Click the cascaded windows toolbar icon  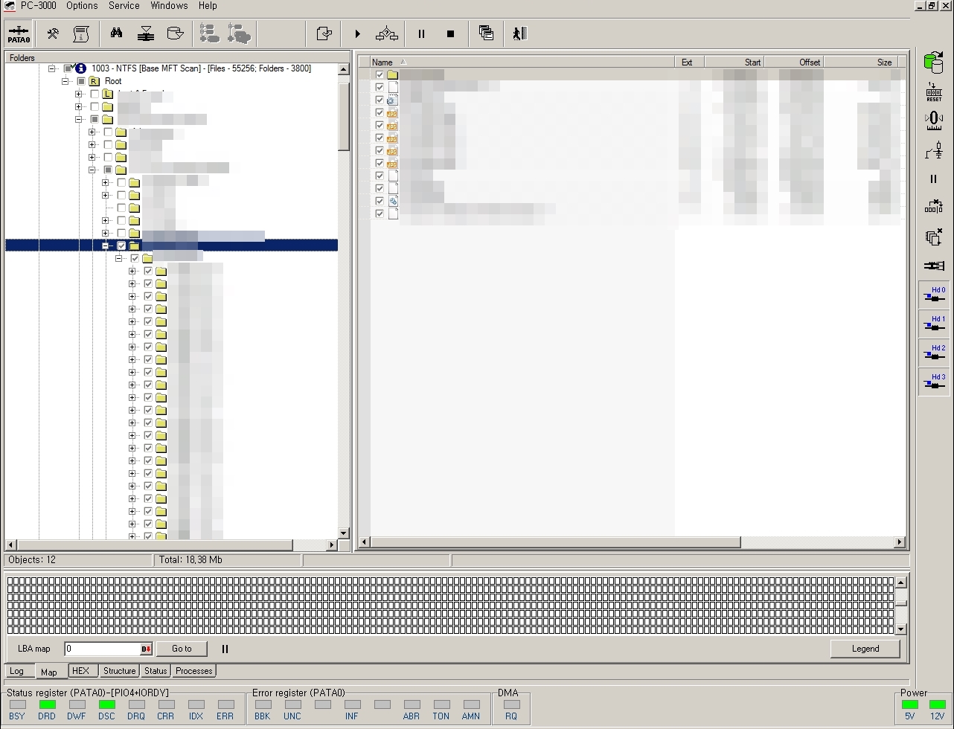click(x=486, y=33)
